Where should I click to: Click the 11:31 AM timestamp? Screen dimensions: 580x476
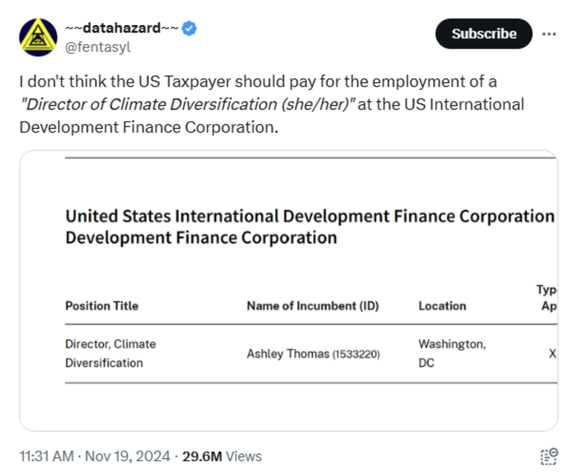(47, 456)
